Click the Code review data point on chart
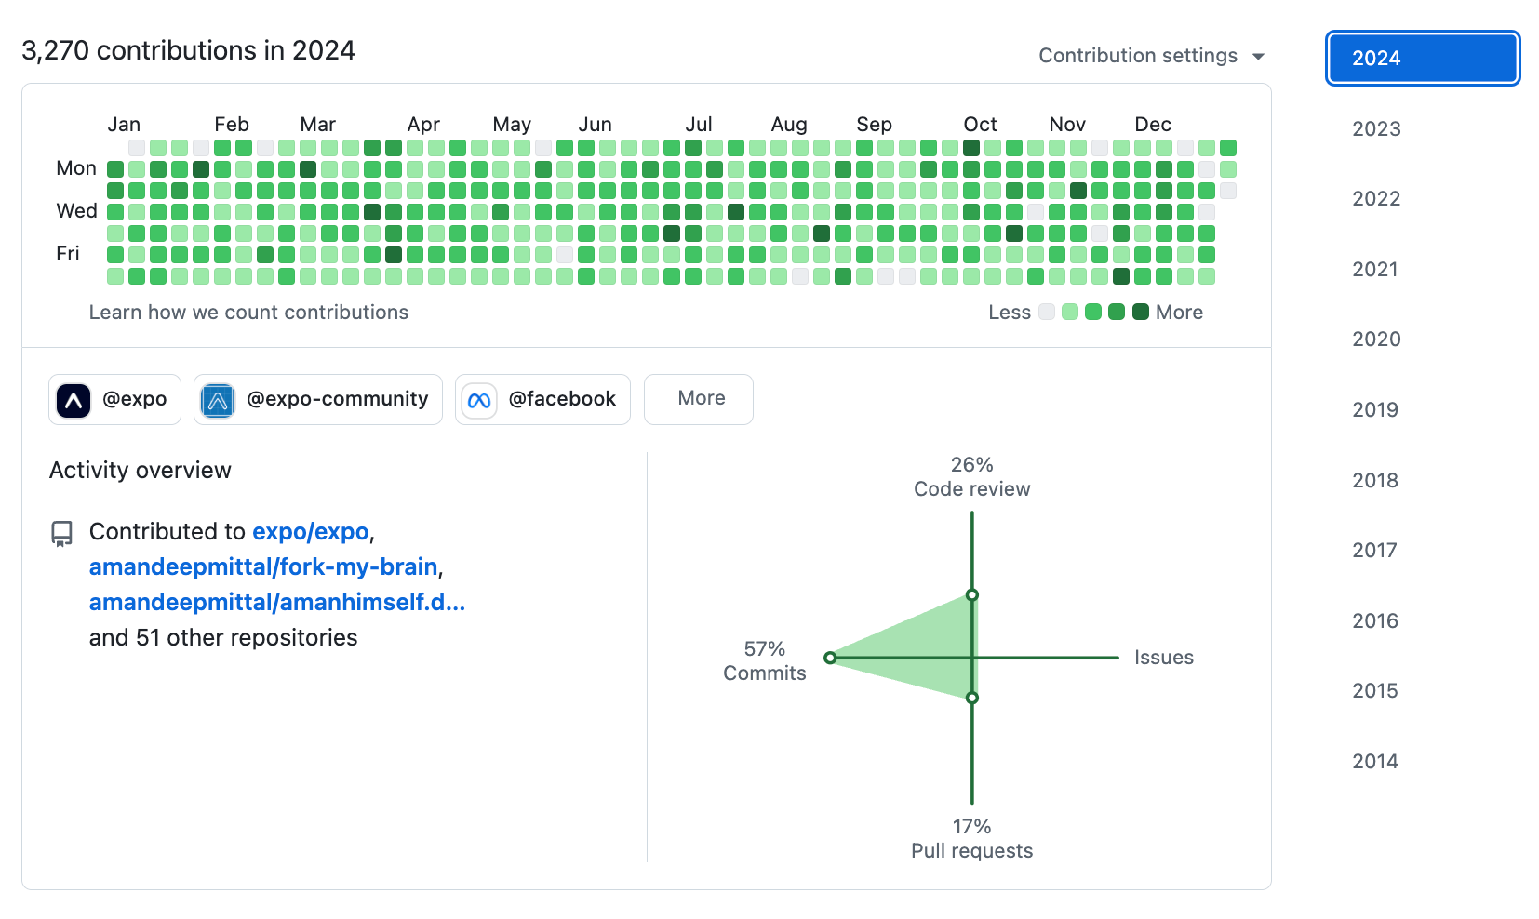Image resolution: width=1539 pixels, height=919 pixels. point(971,595)
